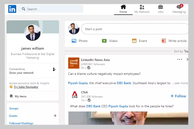
Task: Open the Try Sales Navigator link
Action: click(x=26, y=87)
